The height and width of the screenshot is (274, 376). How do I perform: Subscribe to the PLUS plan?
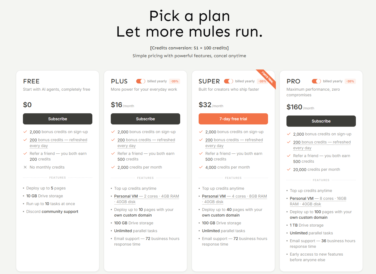coord(145,119)
